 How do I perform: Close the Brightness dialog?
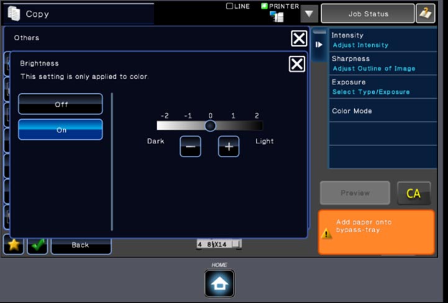[297, 64]
